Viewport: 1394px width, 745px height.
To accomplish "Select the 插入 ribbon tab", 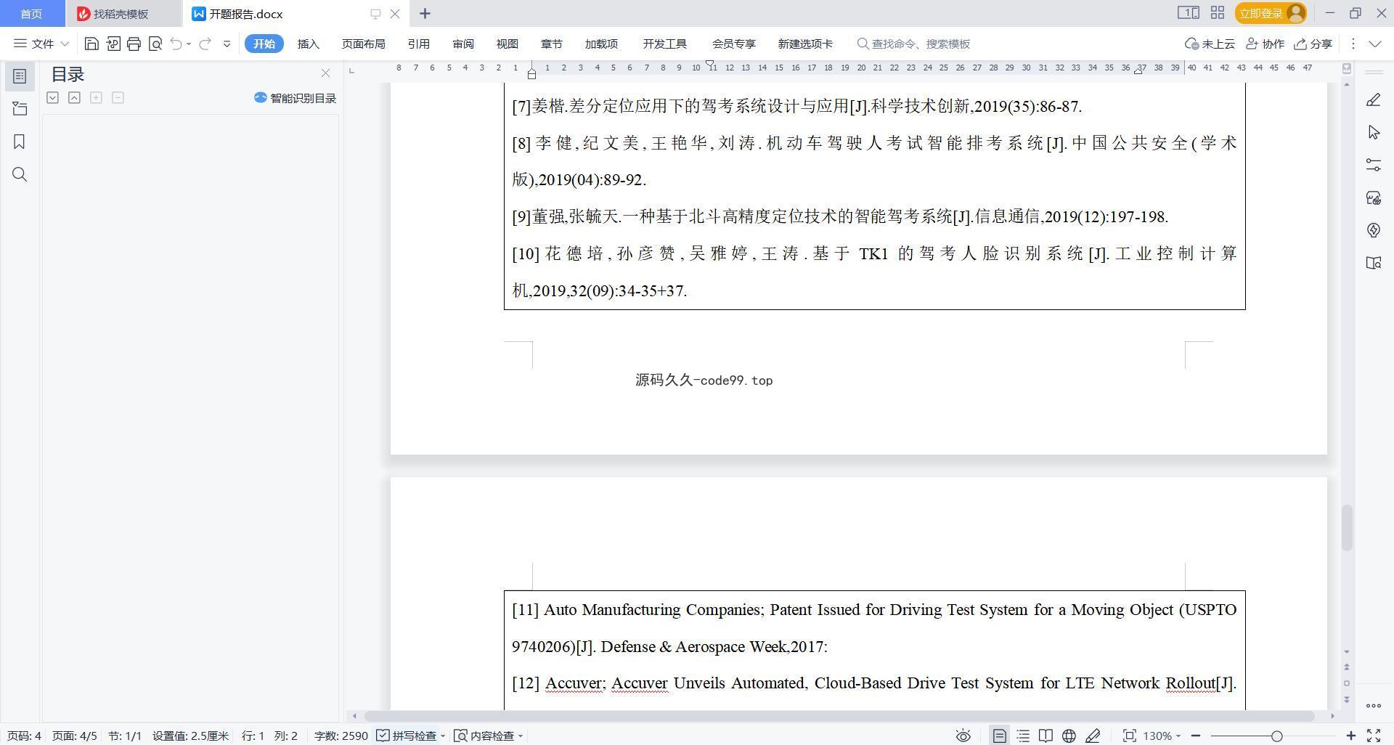I will (308, 44).
